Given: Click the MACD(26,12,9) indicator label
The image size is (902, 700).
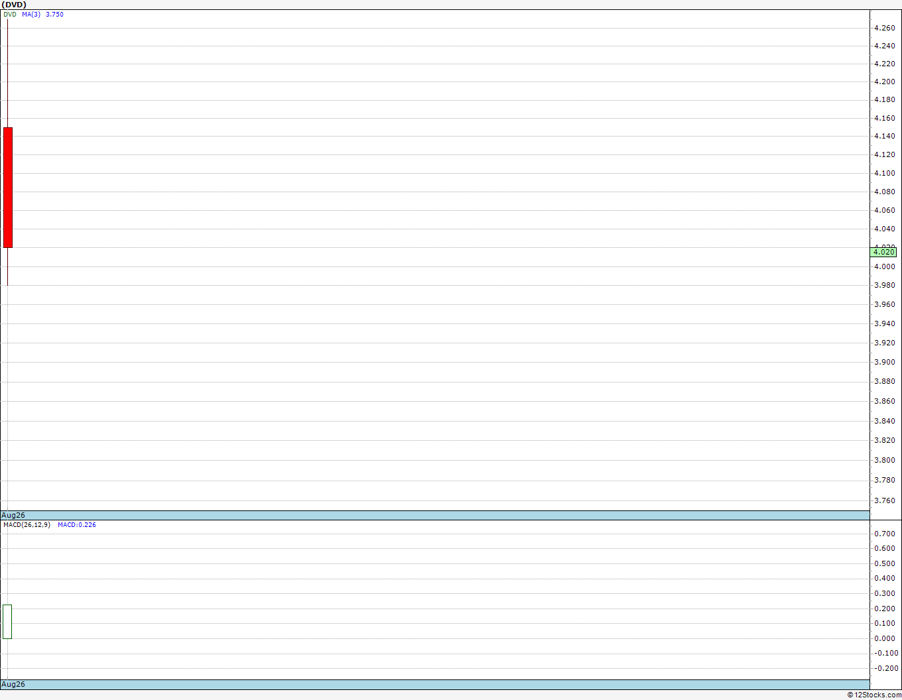Looking at the screenshot, I should (x=27, y=525).
